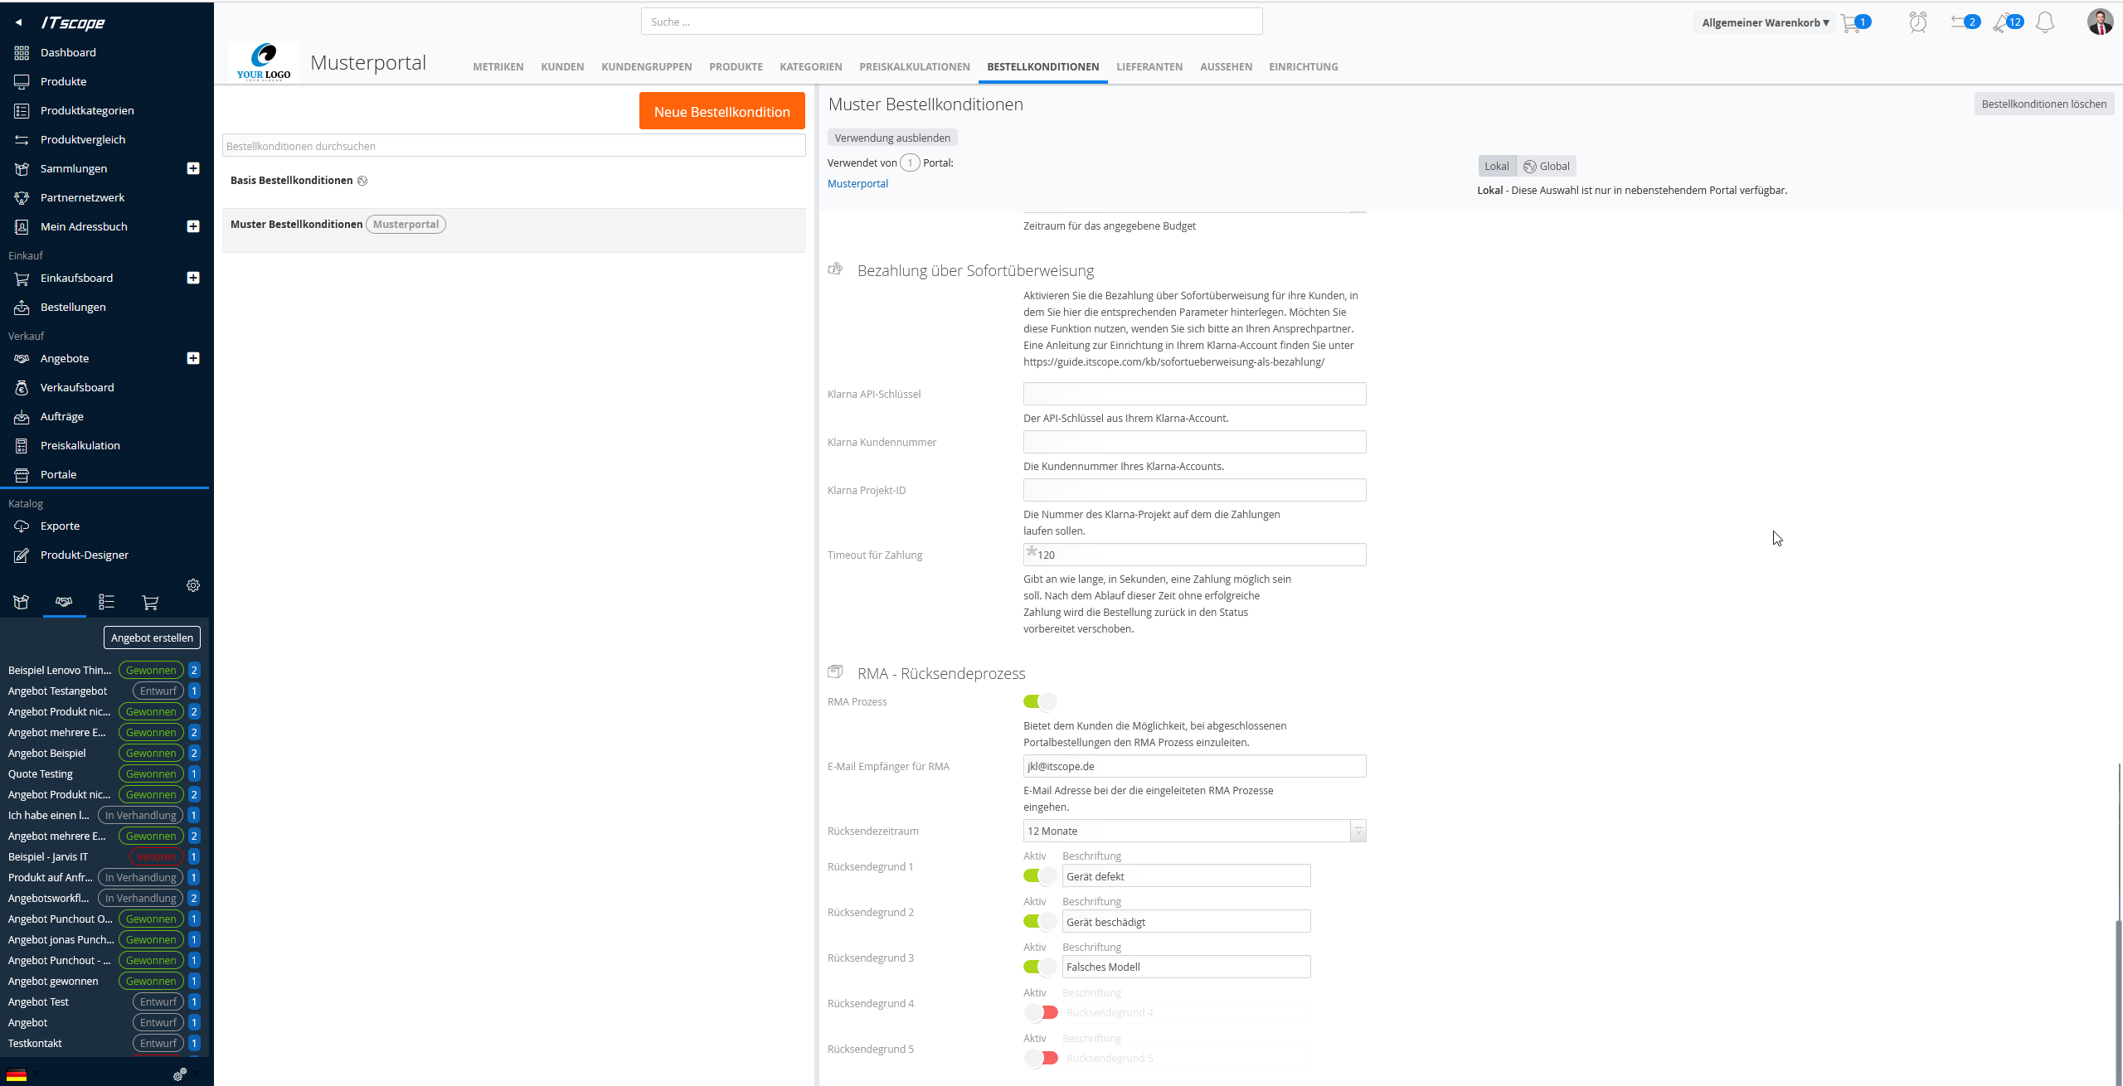2123x1086 pixels.
Task: Open Produkt-Designer in sidebar
Action: click(x=84, y=555)
